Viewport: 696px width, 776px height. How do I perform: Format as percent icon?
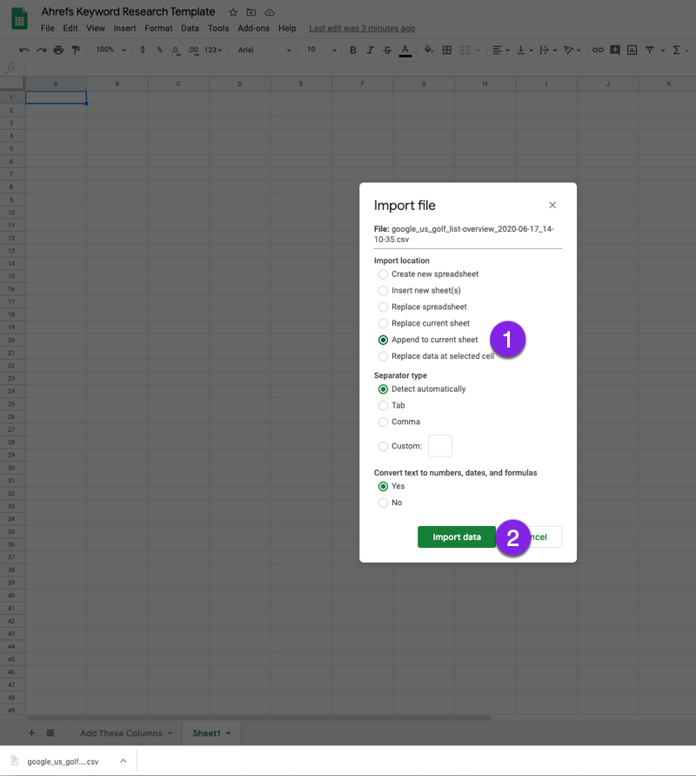point(159,50)
